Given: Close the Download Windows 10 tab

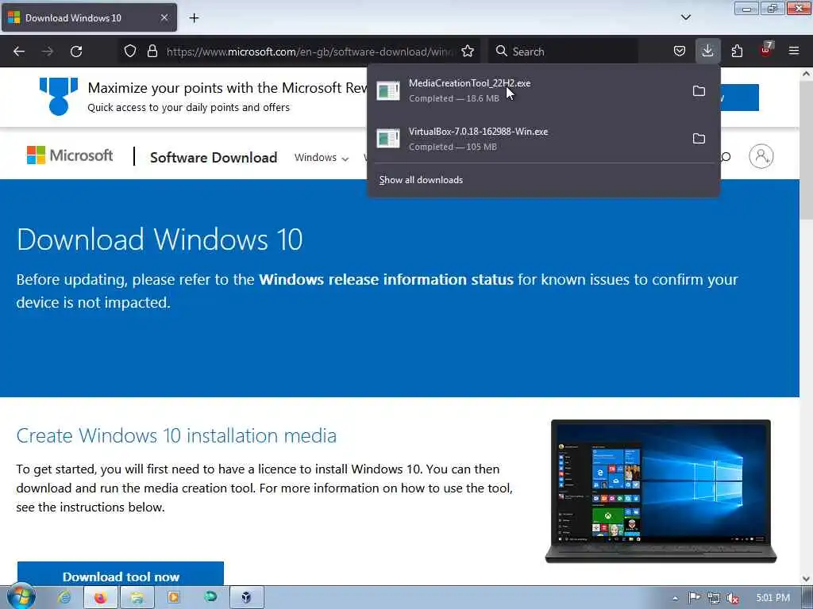Looking at the screenshot, I should [x=164, y=17].
